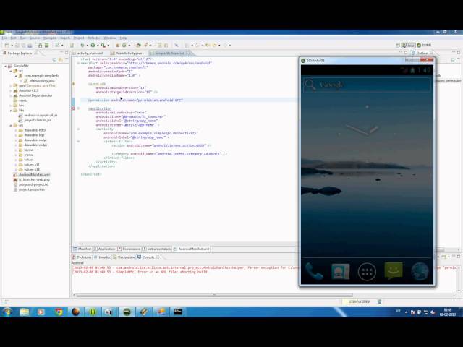
Task: Open the app drawer in emulator
Action: click(x=367, y=272)
